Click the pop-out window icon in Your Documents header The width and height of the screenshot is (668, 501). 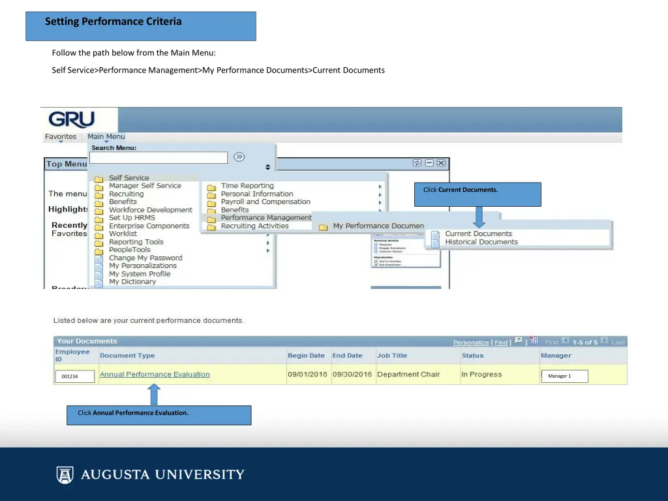tap(518, 341)
